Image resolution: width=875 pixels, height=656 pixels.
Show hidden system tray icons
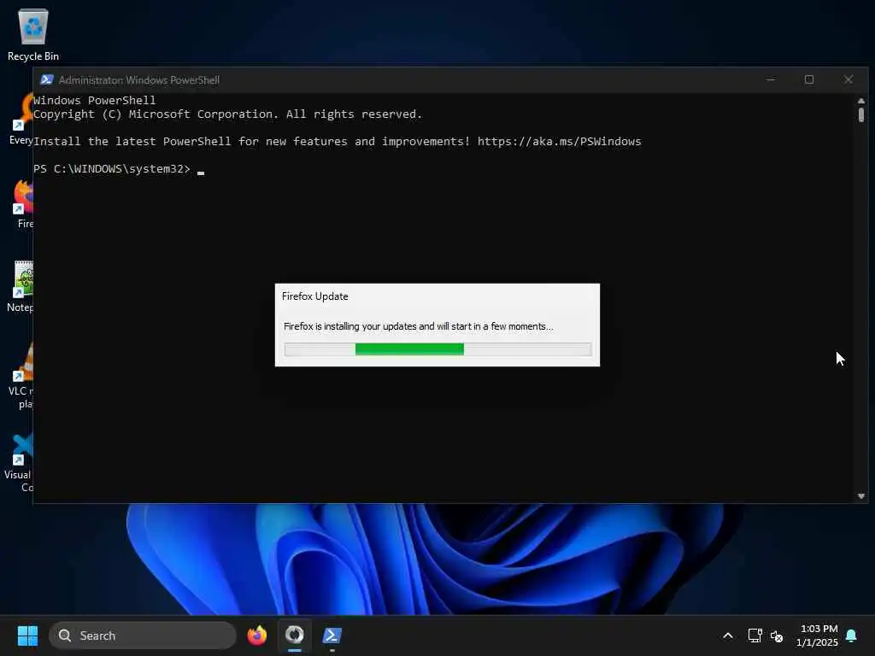728,635
